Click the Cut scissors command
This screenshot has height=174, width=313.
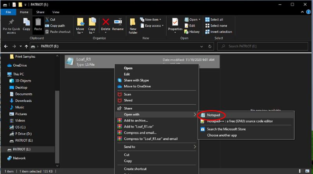tap(50, 20)
